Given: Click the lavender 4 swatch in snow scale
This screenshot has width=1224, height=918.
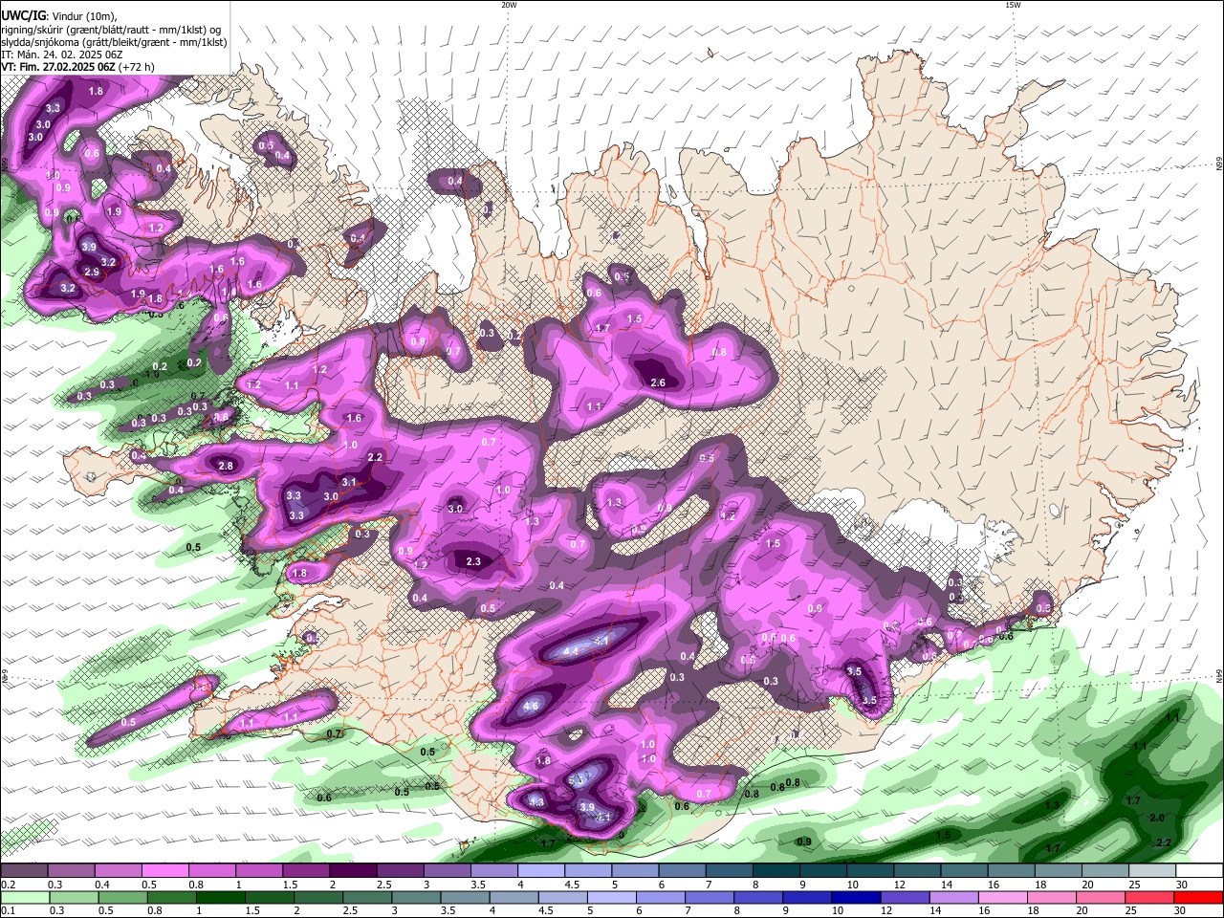Looking at the screenshot, I should 541,871.
